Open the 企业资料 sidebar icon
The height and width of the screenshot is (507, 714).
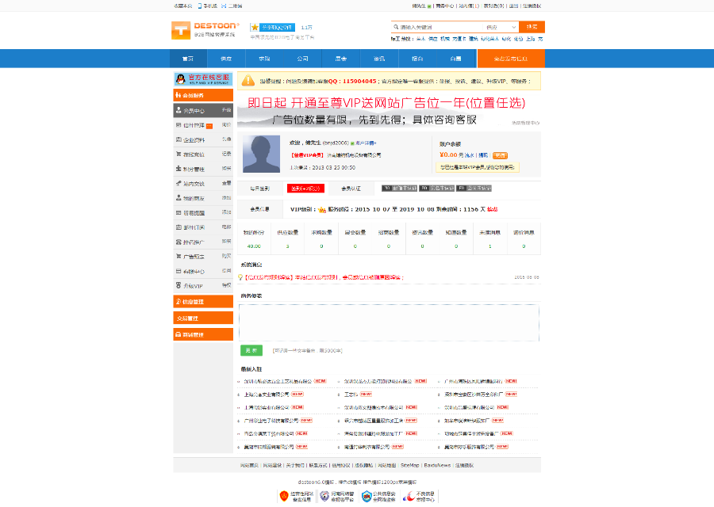coord(178,140)
